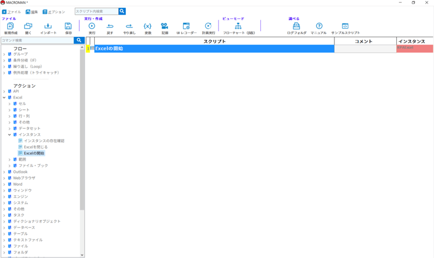Open the オプション menu
This screenshot has width=434, height=258.
tap(54, 12)
